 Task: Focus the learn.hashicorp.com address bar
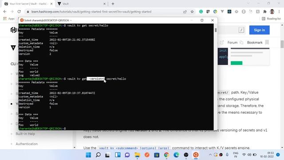click(x=91, y=12)
